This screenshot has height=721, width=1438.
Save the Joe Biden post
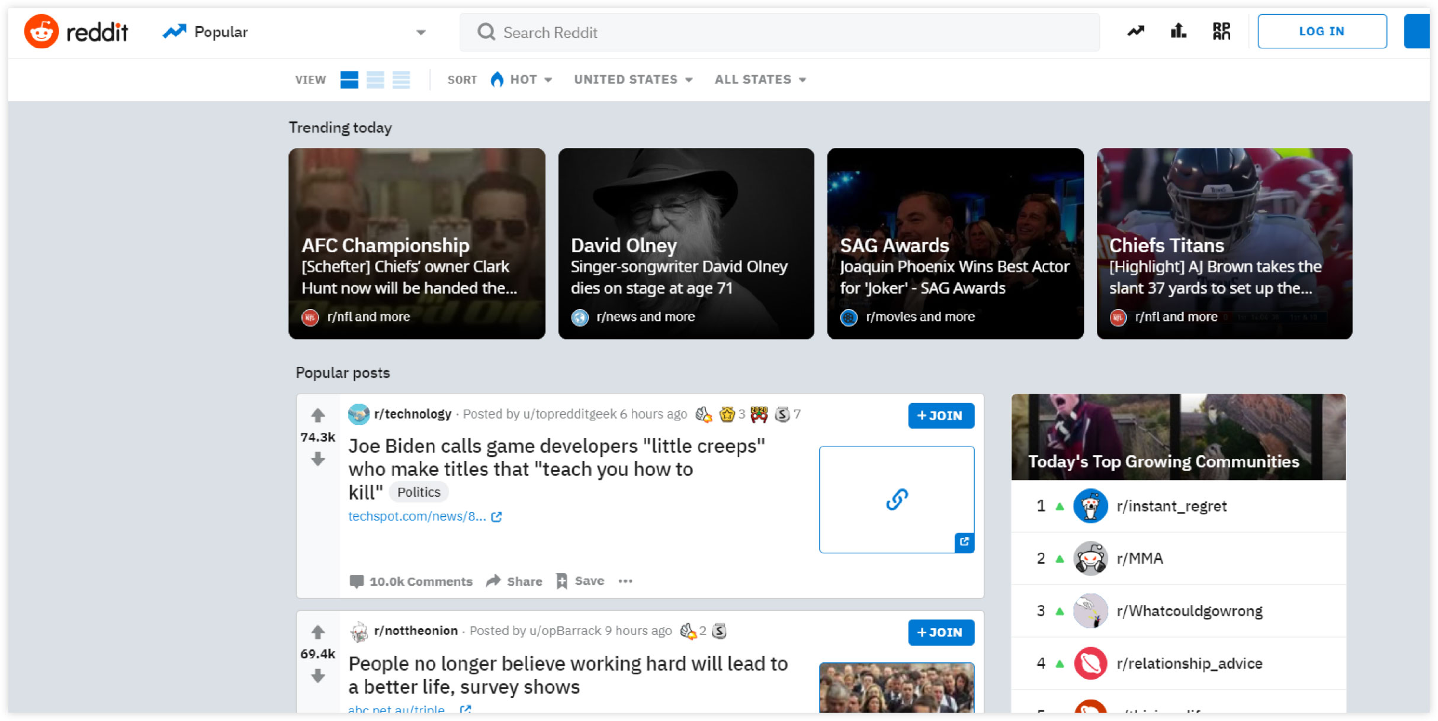click(580, 581)
